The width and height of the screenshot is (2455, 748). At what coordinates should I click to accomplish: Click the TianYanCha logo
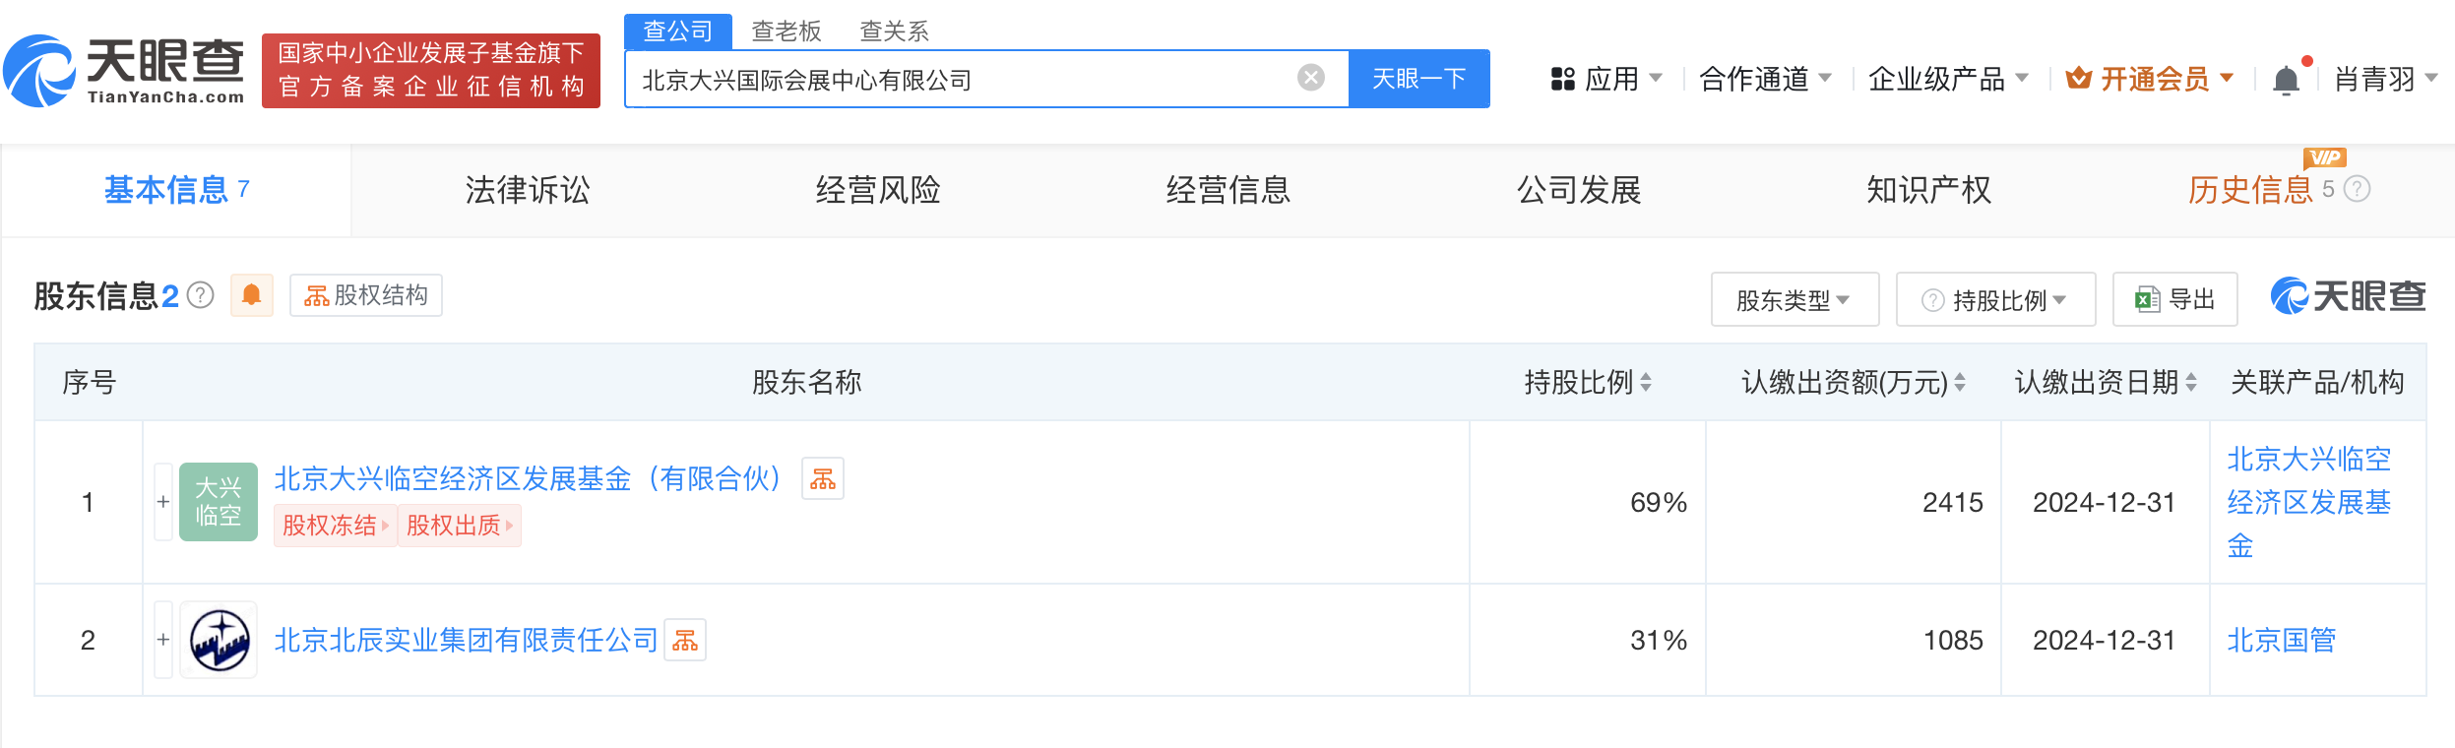click(124, 71)
